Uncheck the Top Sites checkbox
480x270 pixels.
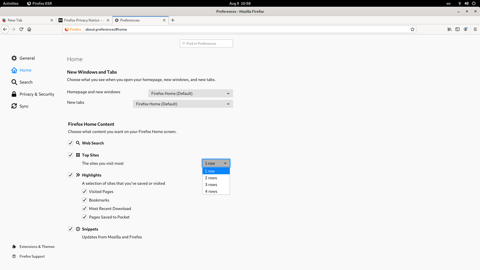coord(70,155)
